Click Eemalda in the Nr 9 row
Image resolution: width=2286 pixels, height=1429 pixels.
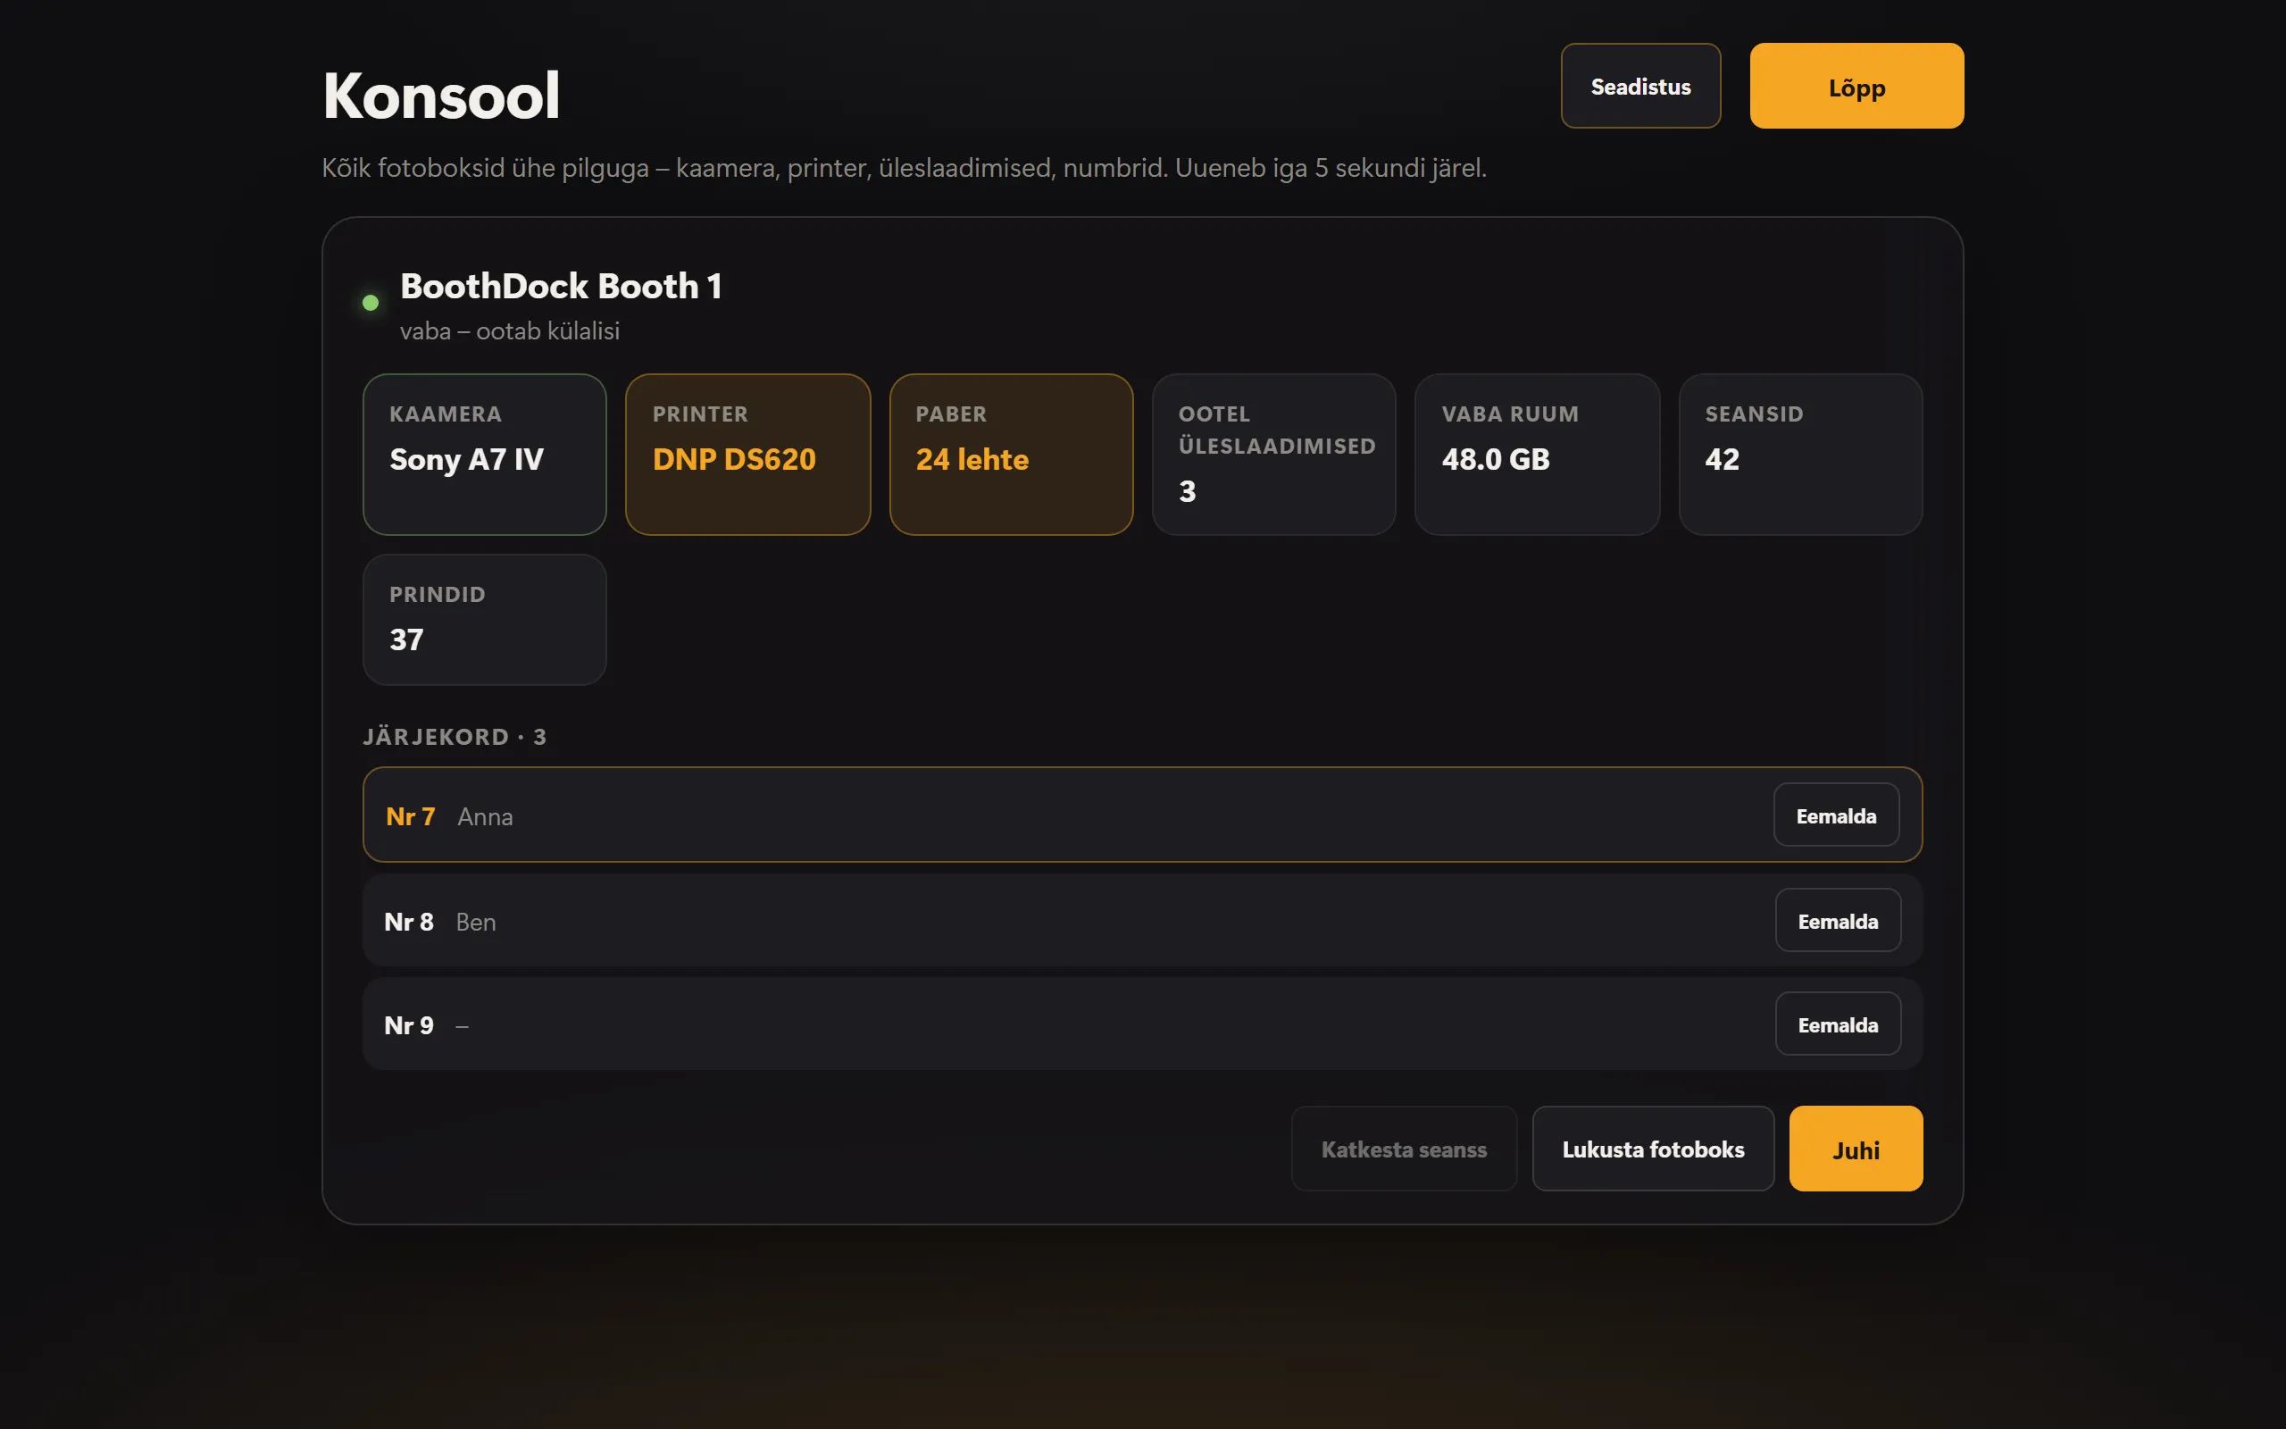1838,1024
